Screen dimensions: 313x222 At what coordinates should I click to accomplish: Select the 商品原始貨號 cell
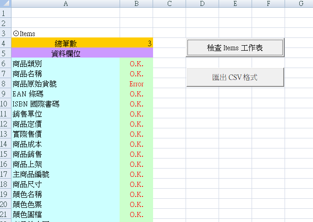click(66, 83)
